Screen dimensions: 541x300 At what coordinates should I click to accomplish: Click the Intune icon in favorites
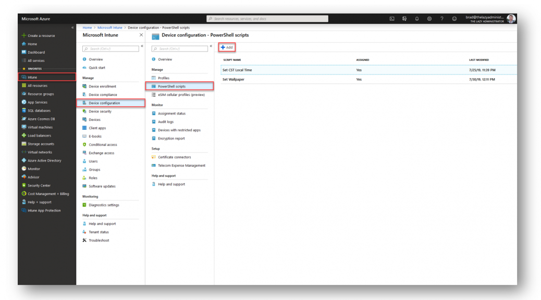pyautogui.click(x=24, y=77)
